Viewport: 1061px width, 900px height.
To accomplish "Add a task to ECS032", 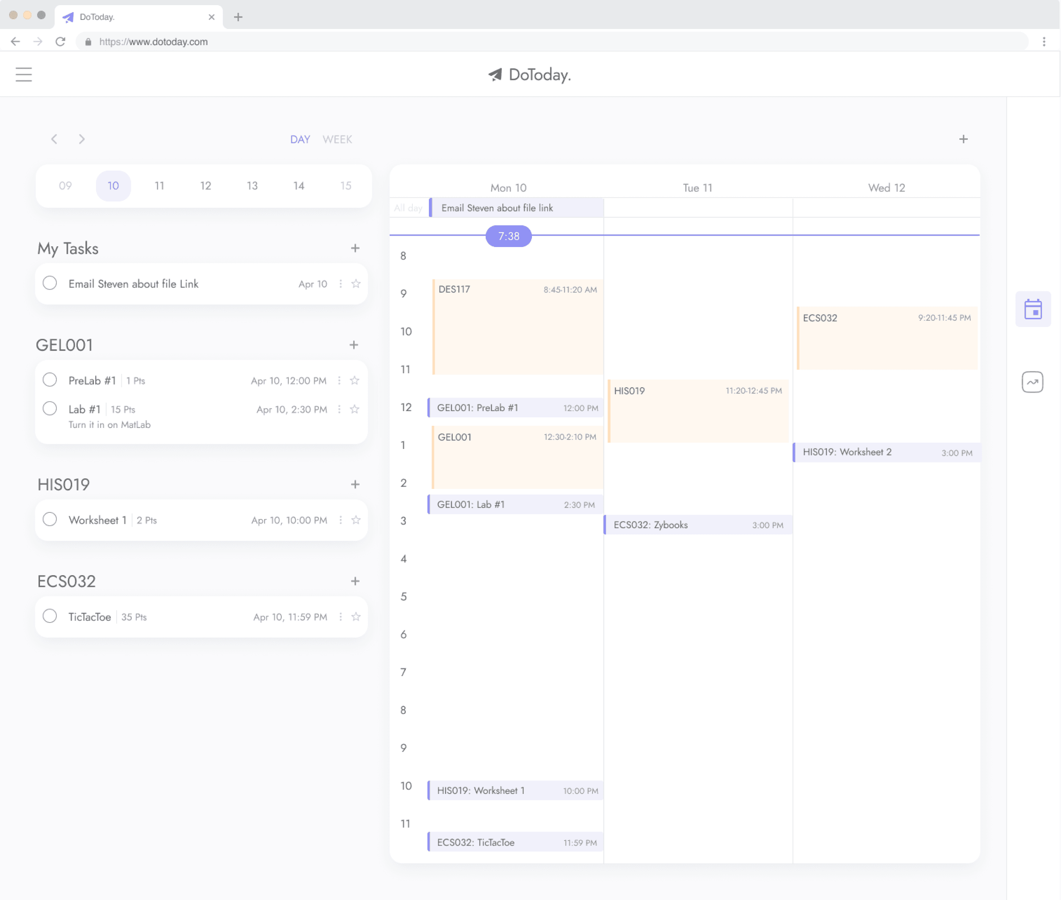I will tap(356, 581).
